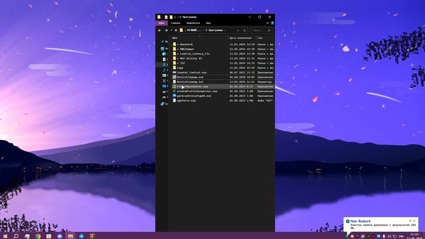425x239 pixels.
Task: Click the Explorer search box
Action: click(x=261, y=31)
